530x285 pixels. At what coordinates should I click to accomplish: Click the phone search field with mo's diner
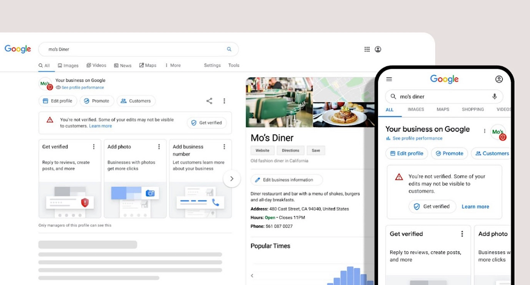tap(444, 97)
